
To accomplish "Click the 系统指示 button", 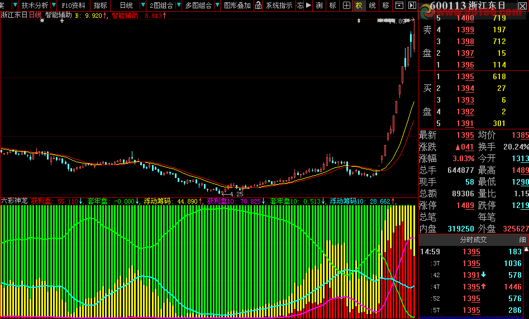I will coord(279,6).
